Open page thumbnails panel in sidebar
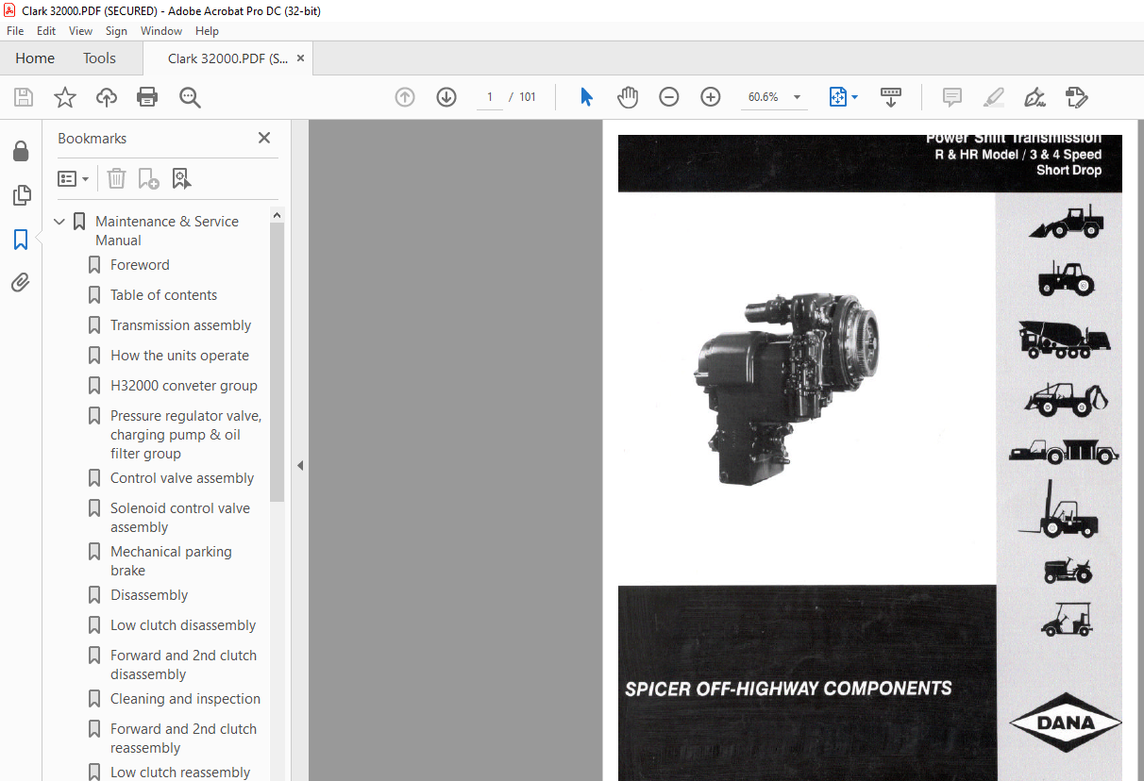The image size is (1144, 781). click(x=21, y=195)
